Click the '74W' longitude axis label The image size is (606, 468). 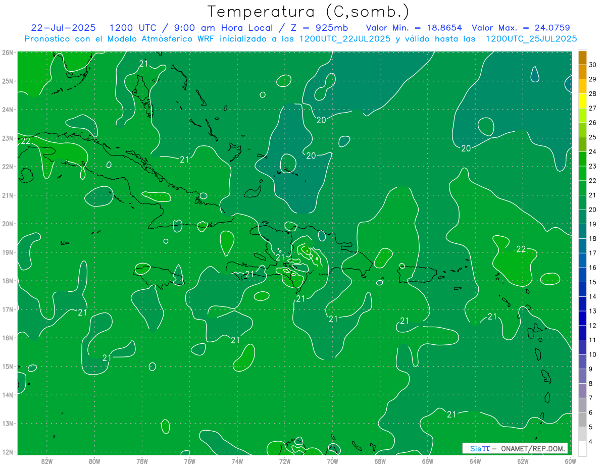(237, 460)
